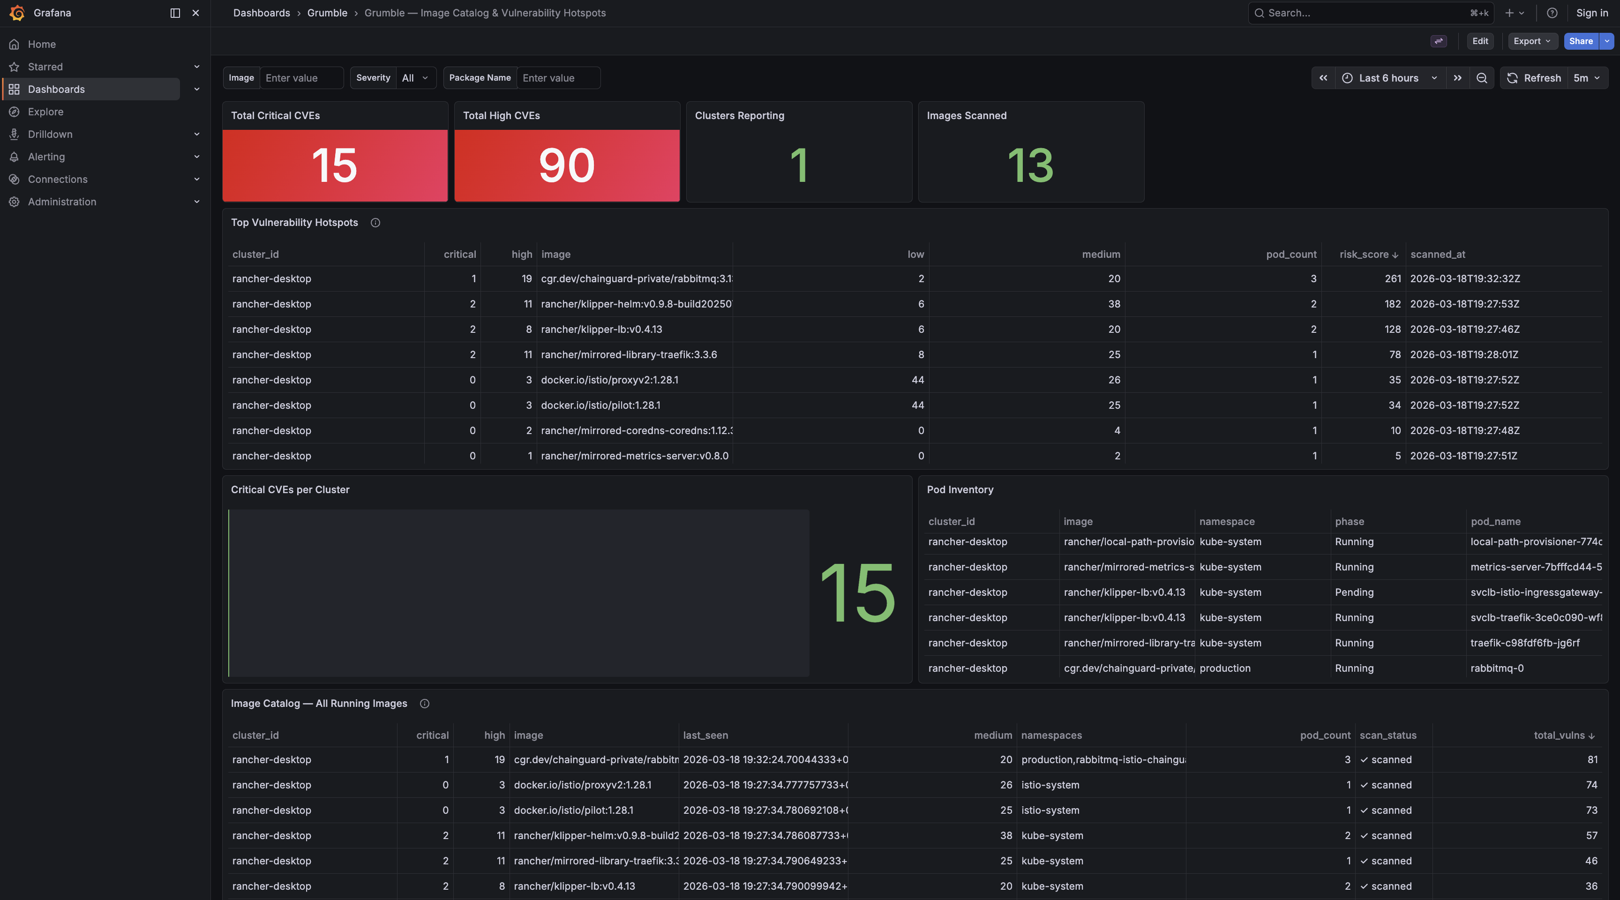Click the Total Critical CVEs panel title
Viewport: 1620px width, 900px height.
click(x=276, y=116)
